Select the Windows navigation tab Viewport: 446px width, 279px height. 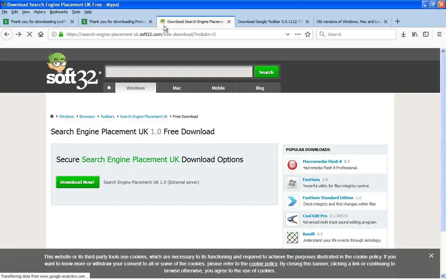coord(136,88)
